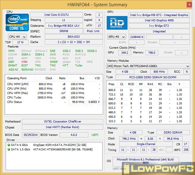Click the Intel Core i5-3317U name field
Screen dimensions: 195x175
(56, 15)
